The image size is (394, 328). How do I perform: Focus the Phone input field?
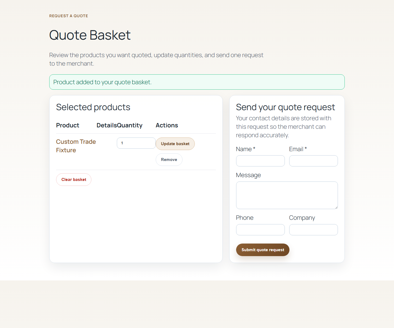[260, 230]
